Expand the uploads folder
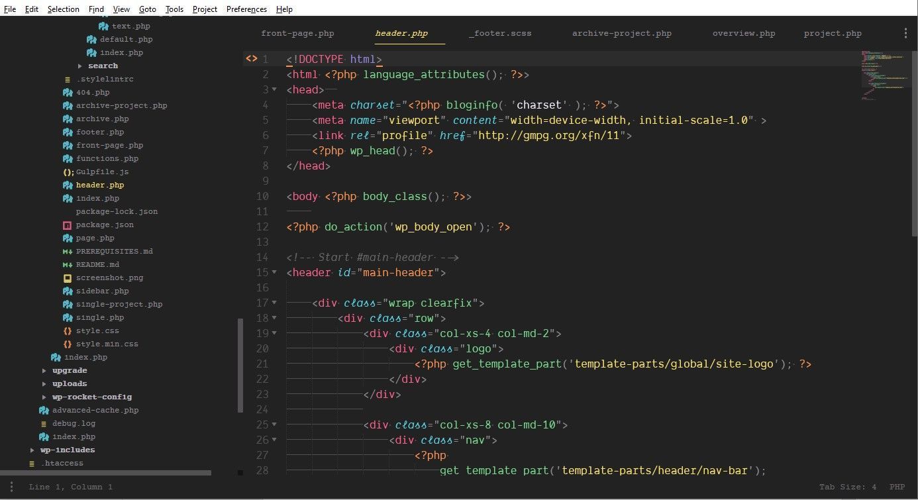 [44, 384]
